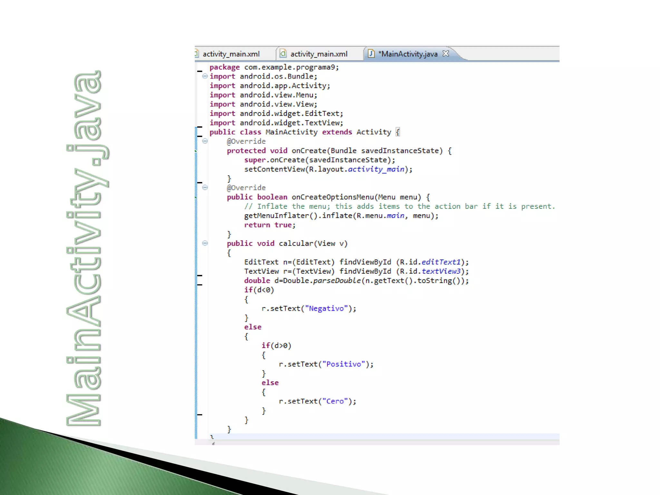Screen dimensions: 660x495
Task: Click the editText1 identifier in findViewById line
Action: (441, 262)
